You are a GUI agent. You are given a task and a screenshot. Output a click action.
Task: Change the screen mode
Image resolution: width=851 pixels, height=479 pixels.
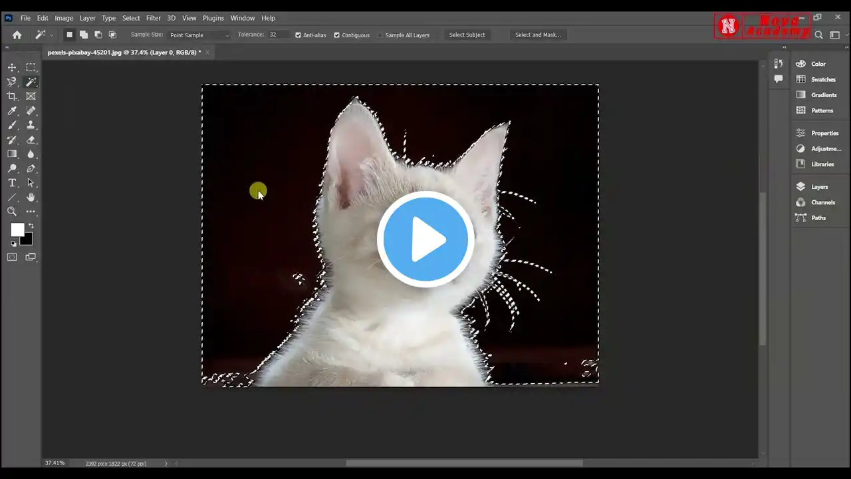tap(31, 257)
